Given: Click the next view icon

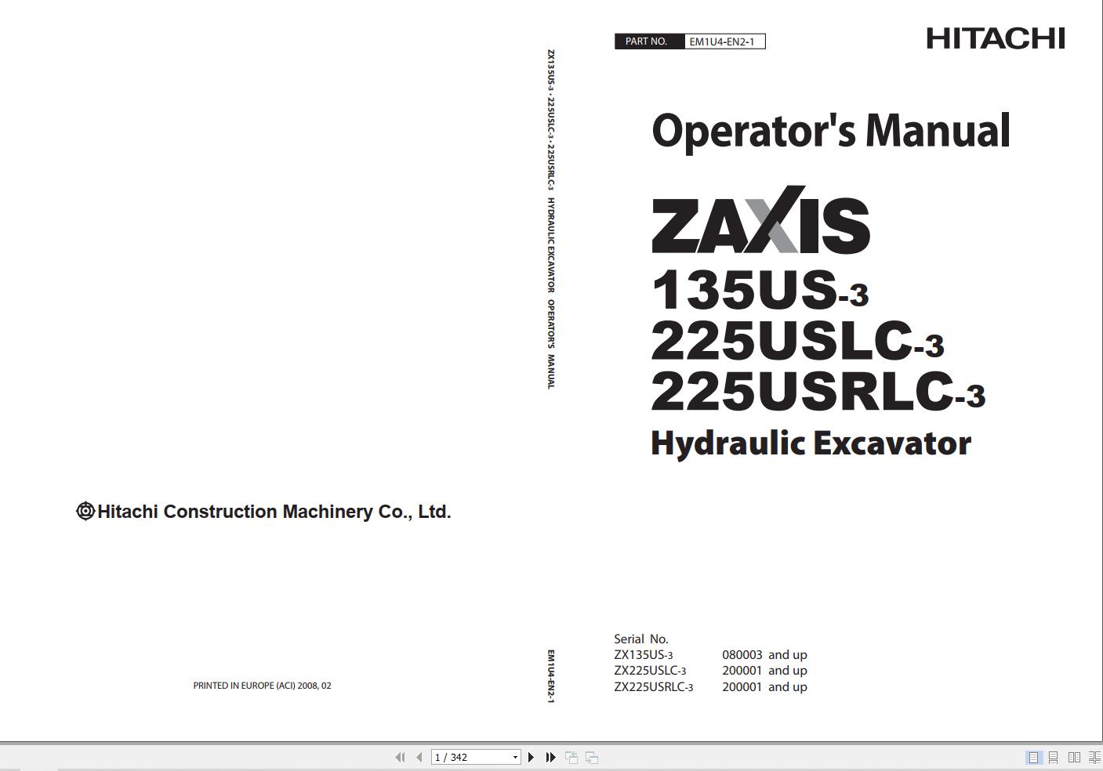Looking at the screenshot, I should click(x=592, y=757).
